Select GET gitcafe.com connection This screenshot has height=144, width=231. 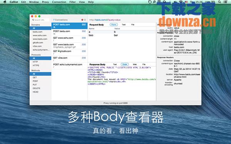point(69,52)
